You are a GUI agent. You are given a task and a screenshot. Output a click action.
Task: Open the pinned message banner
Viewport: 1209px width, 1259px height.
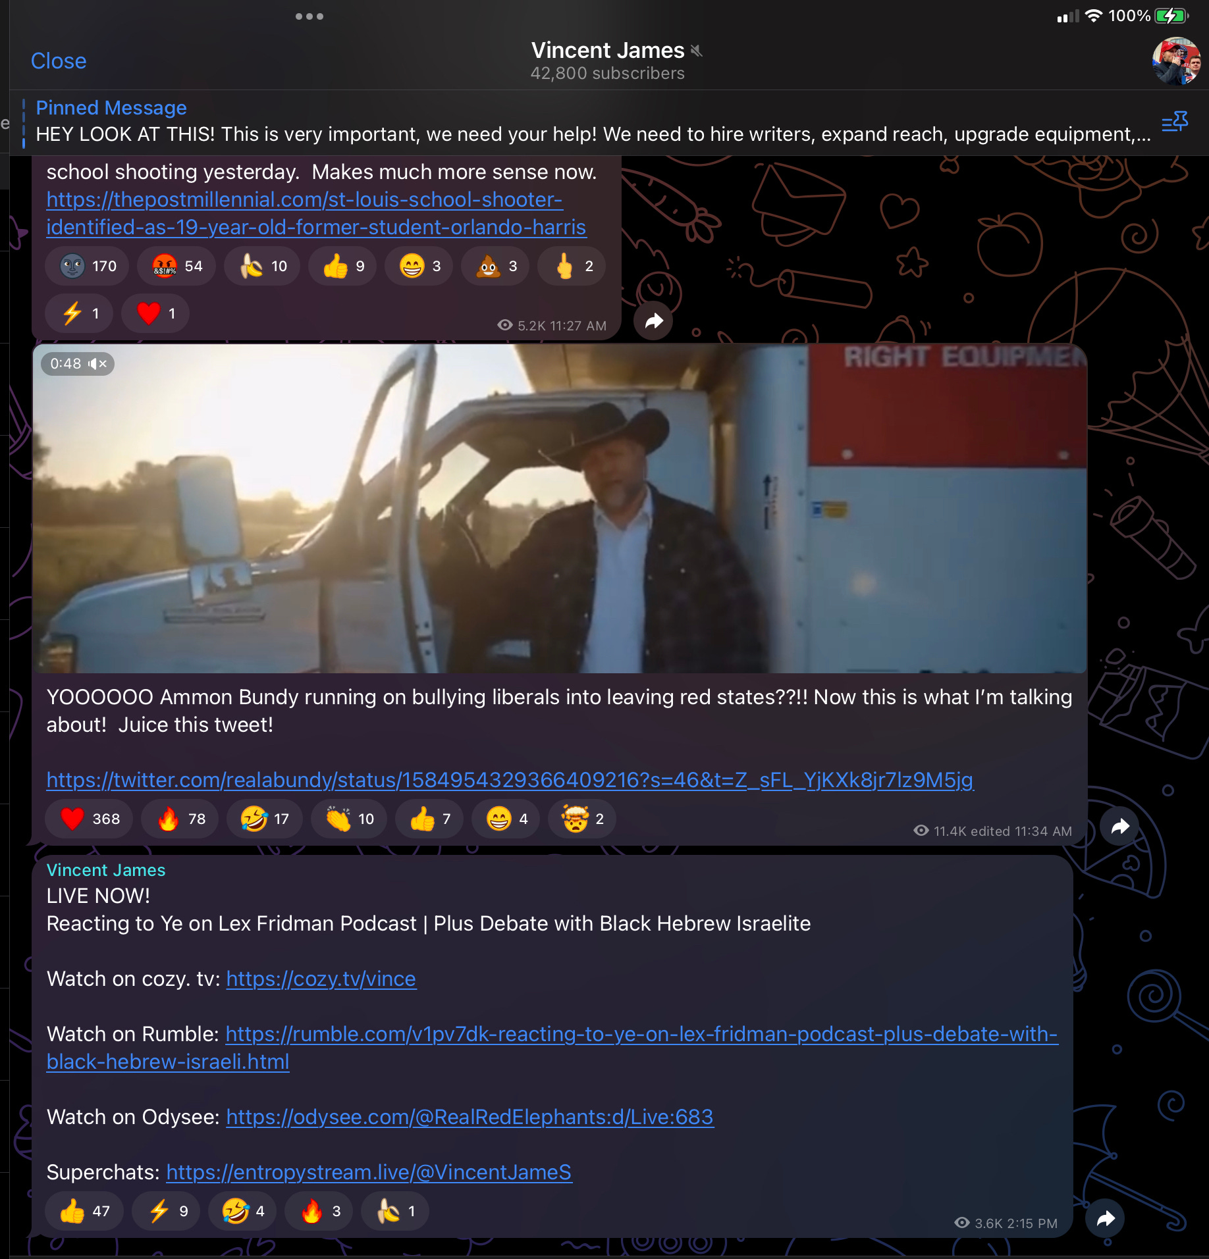[593, 122]
